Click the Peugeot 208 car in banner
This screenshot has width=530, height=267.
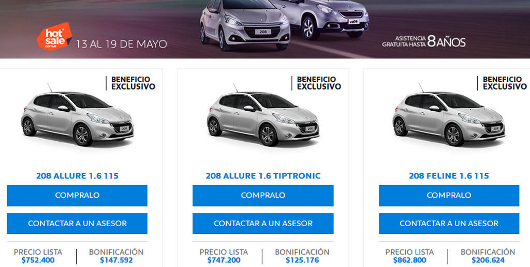(245, 24)
